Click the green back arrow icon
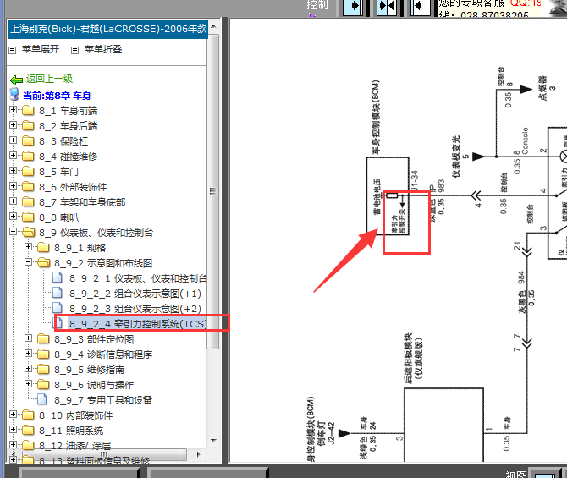 tap(16, 80)
